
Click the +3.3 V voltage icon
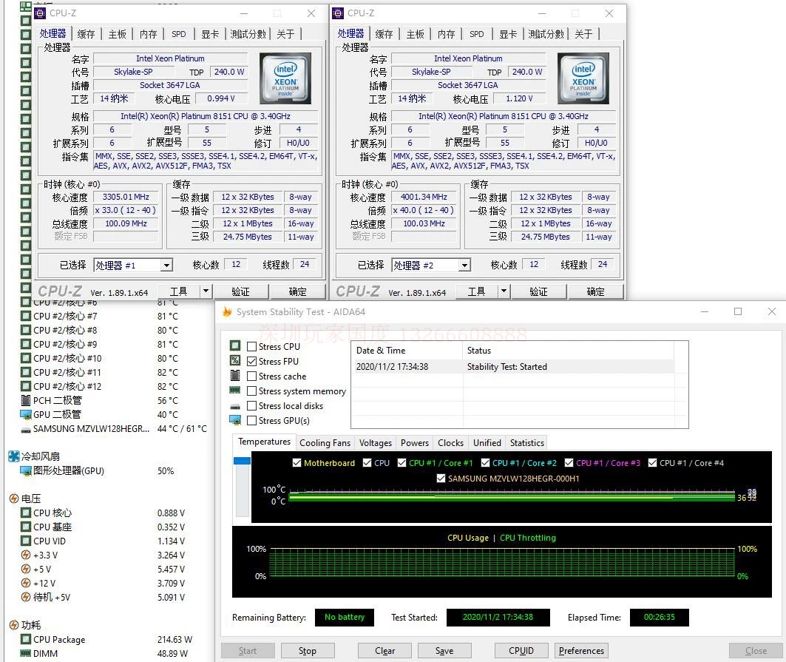[x=26, y=555]
